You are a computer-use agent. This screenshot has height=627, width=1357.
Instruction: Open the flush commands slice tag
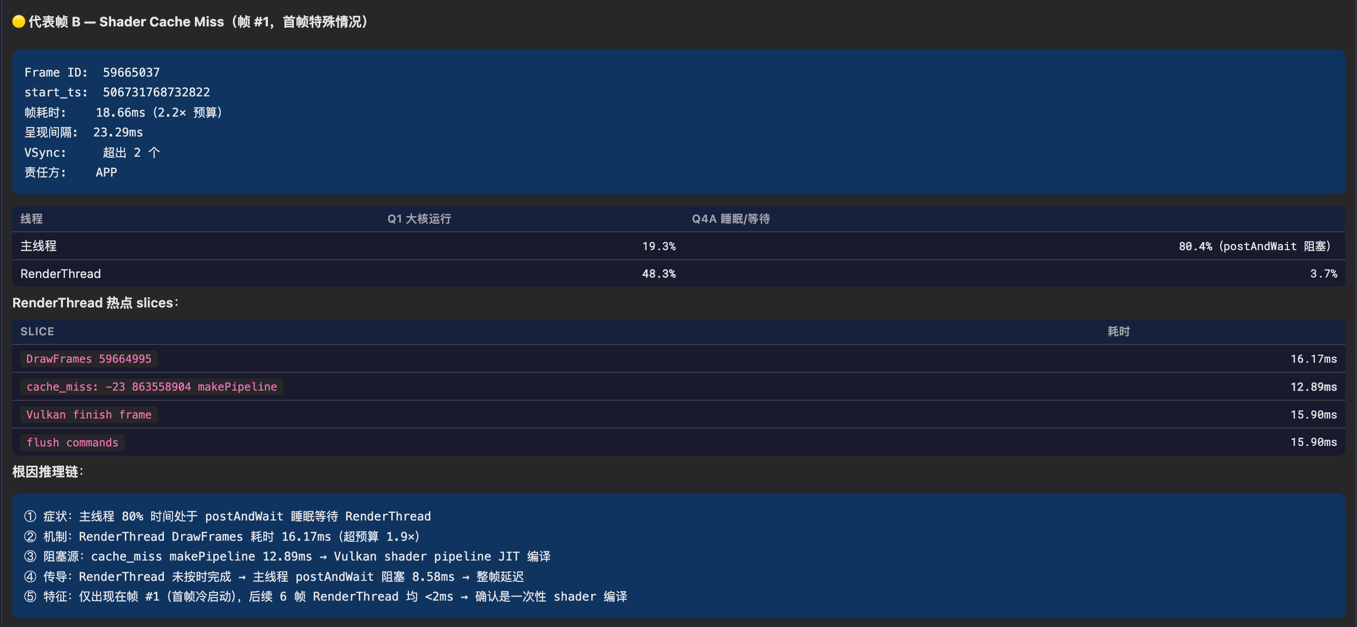[72, 442]
